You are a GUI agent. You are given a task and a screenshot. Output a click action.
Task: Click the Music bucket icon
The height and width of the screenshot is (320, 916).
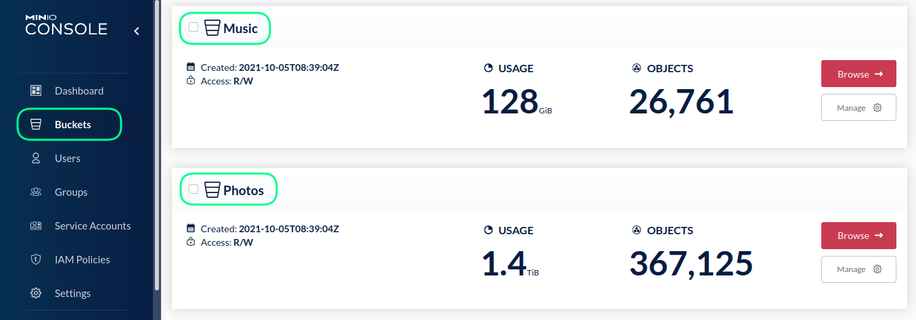pos(212,28)
